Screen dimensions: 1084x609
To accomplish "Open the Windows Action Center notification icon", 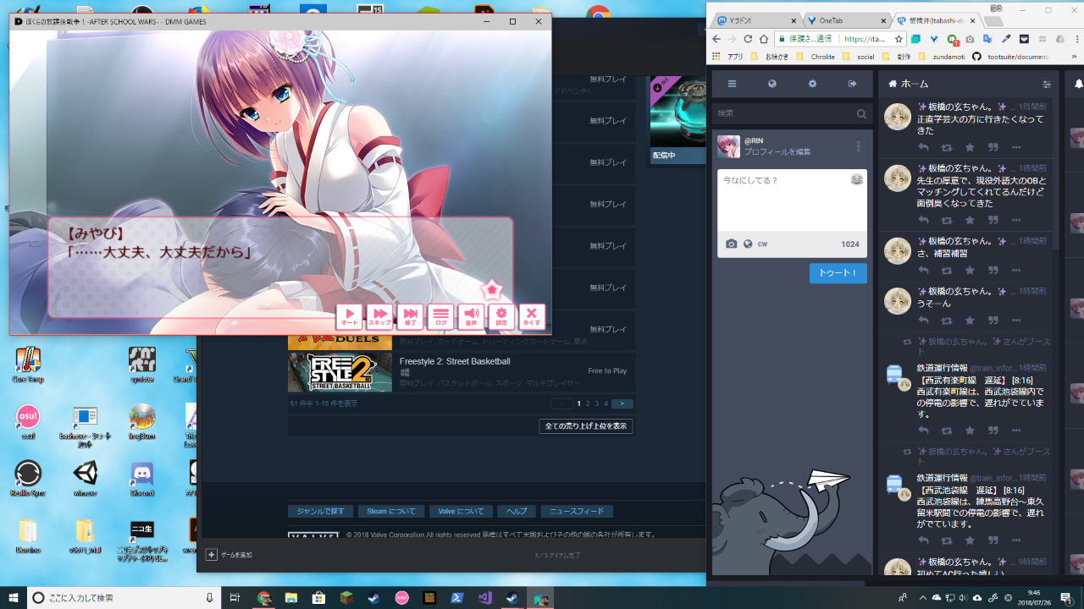I will point(1065,597).
